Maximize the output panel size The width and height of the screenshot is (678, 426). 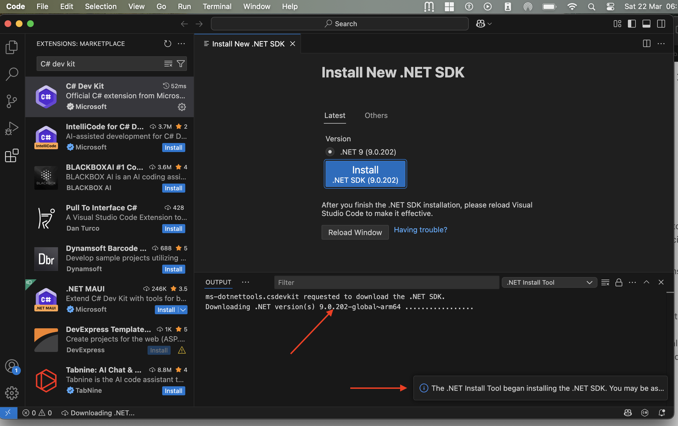(x=646, y=282)
